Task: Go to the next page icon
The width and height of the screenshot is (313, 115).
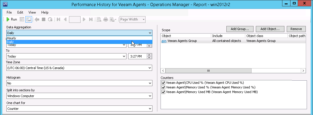Action: (x=84, y=19)
